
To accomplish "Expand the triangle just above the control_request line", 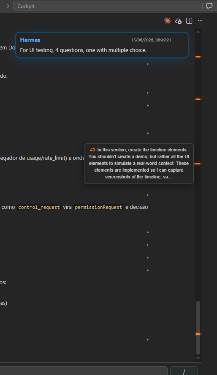I will tap(148, 195).
